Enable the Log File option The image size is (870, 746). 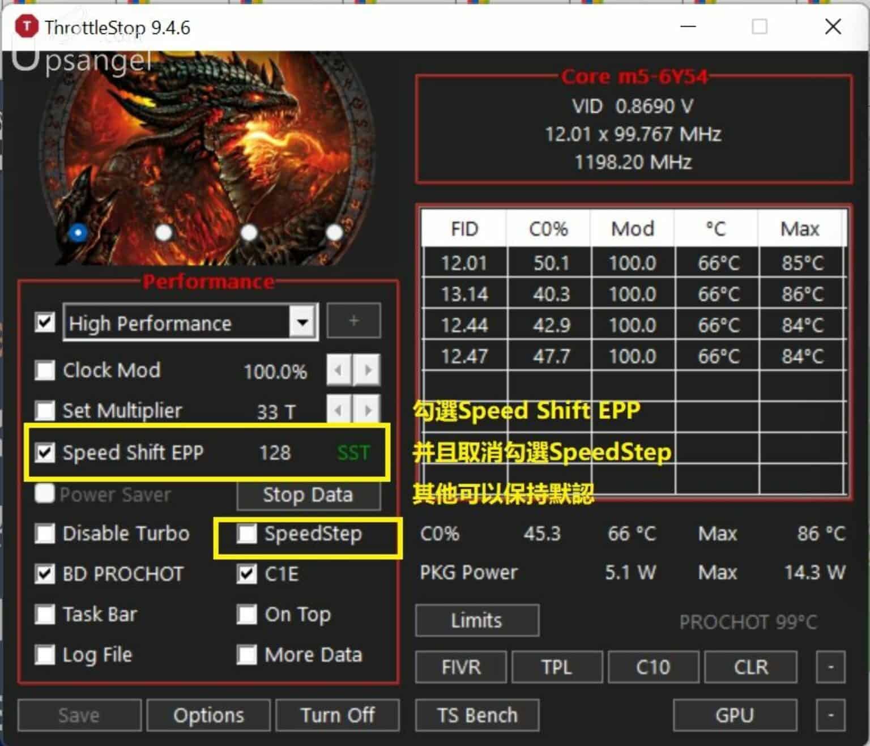coord(45,655)
